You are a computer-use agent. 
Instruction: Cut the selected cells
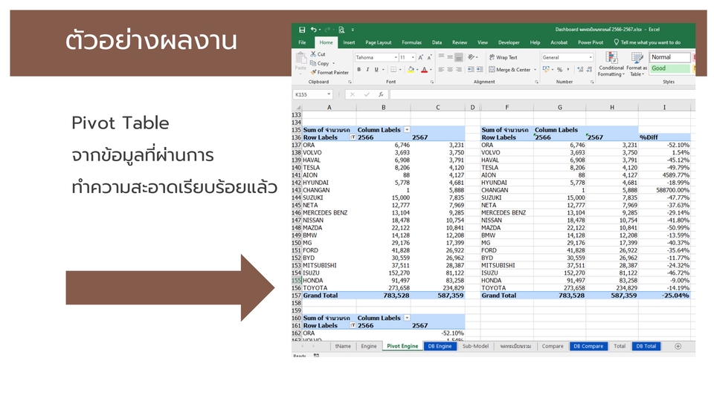[318, 54]
